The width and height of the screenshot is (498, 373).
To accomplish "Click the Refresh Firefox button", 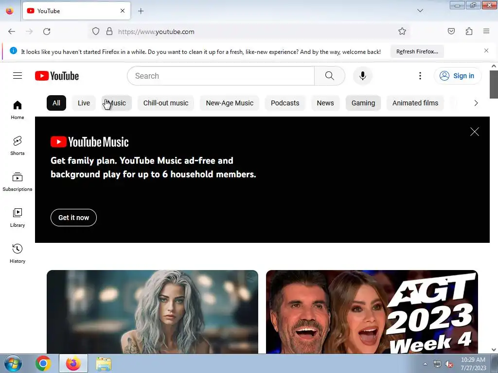I will pos(417,51).
